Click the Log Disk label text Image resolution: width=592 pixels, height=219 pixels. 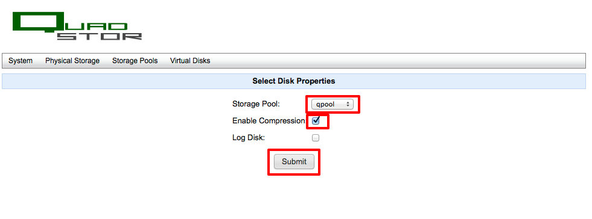[249, 138]
